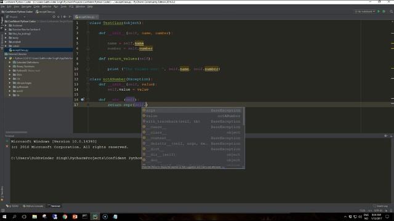Open Search Everywhere magnifier icon
Viewport: 394px width, 221px height.
(392, 12)
